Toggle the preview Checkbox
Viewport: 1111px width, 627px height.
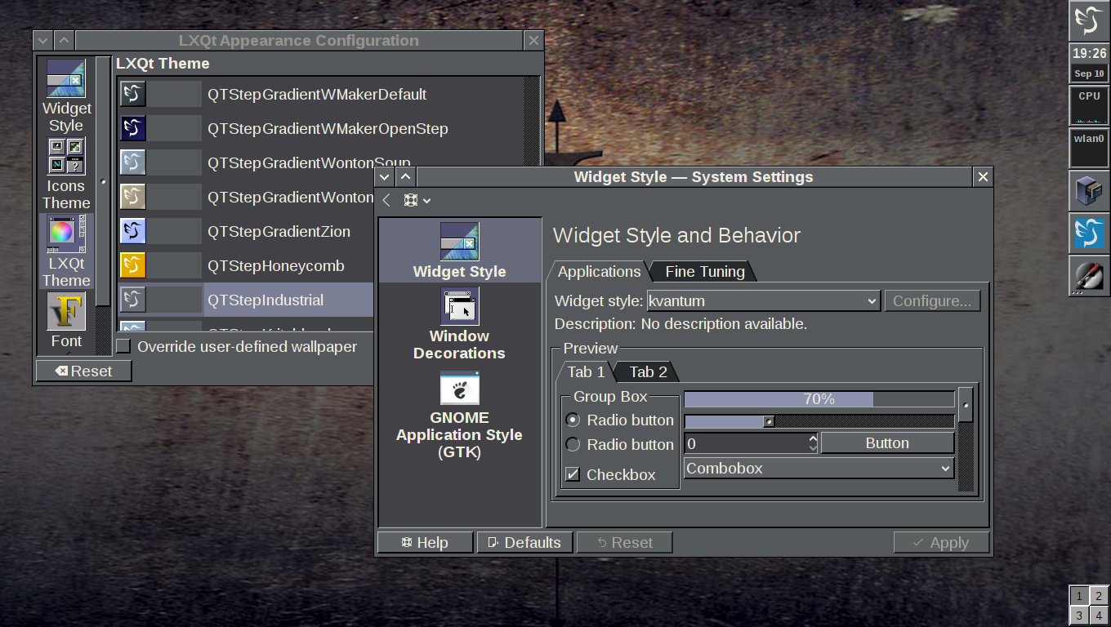[x=573, y=474]
